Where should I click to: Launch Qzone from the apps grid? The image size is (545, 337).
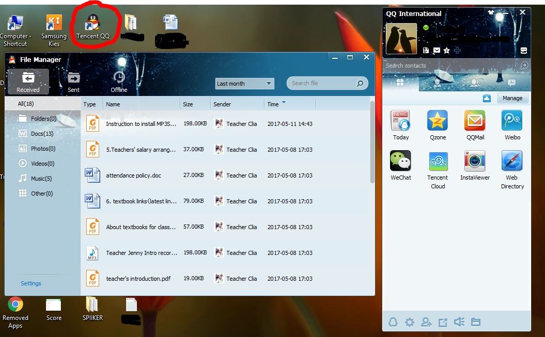[x=437, y=122]
